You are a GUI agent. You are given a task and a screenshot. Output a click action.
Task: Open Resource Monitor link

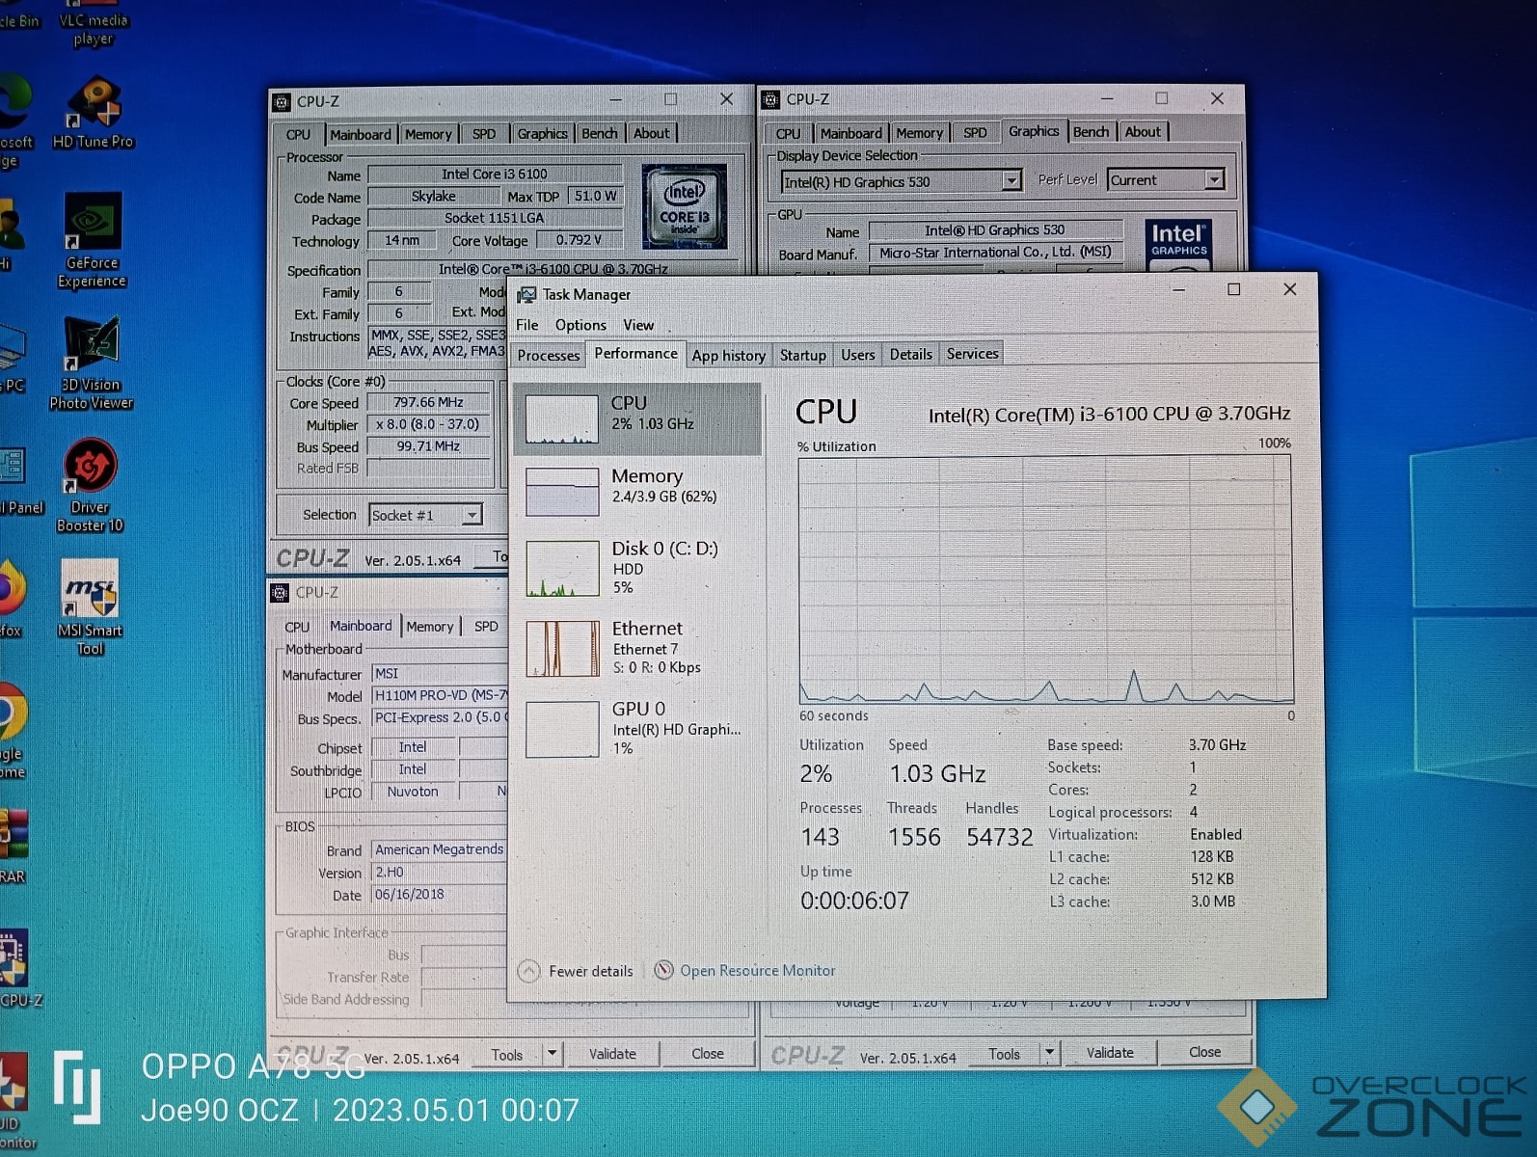[x=757, y=970]
